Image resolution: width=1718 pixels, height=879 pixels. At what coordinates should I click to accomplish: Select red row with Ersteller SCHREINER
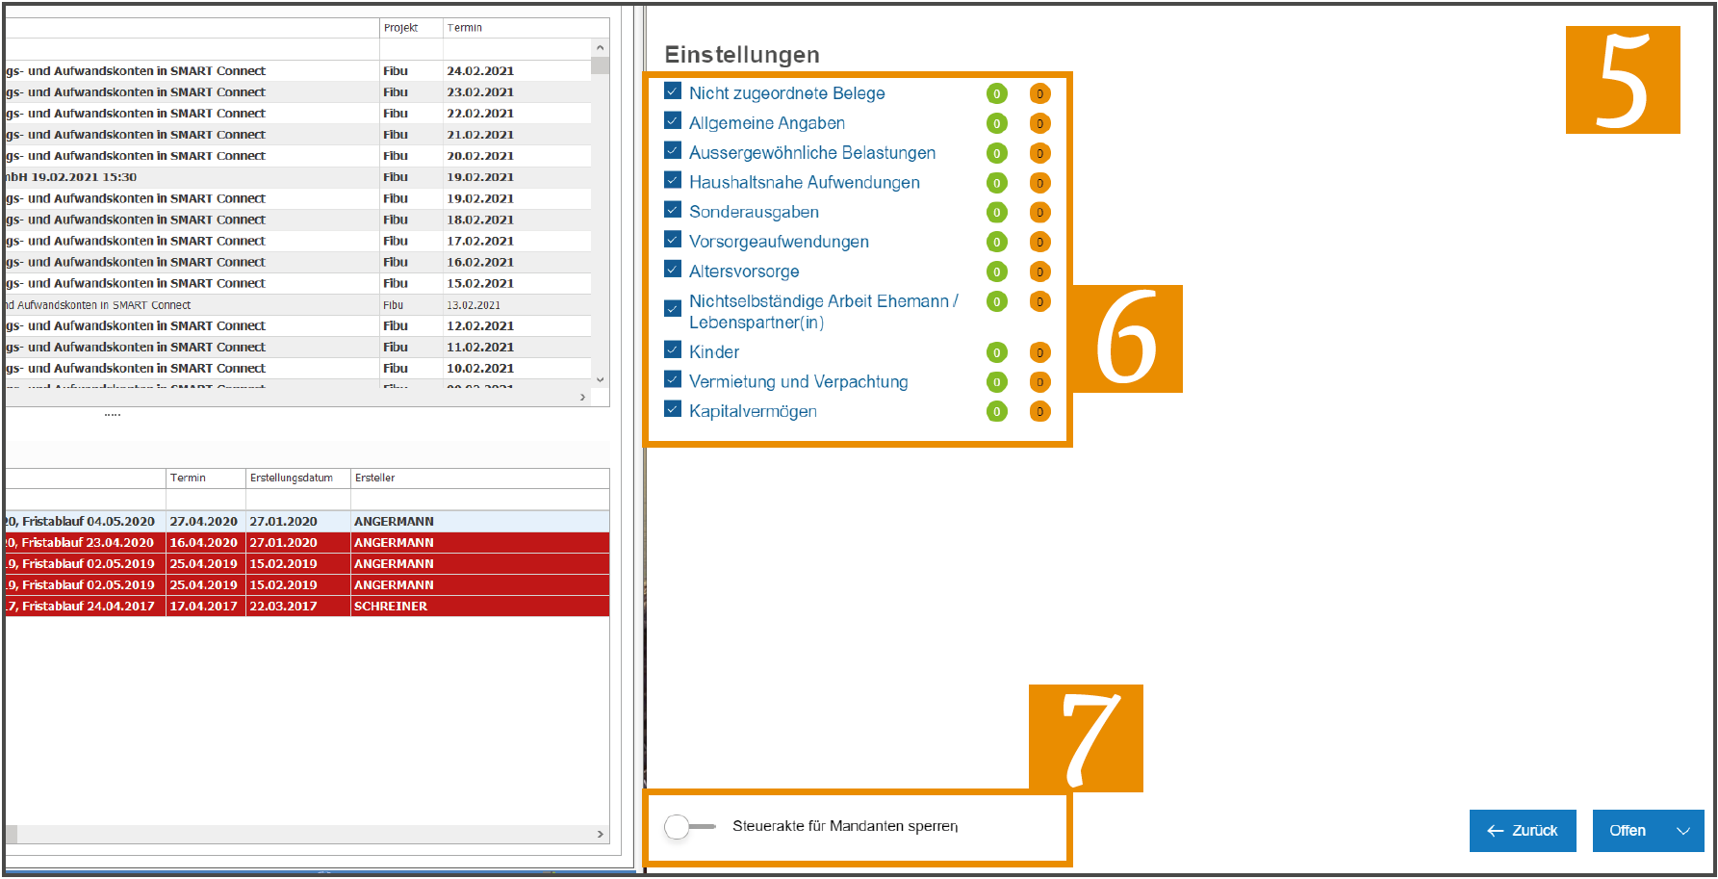click(x=307, y=607)
